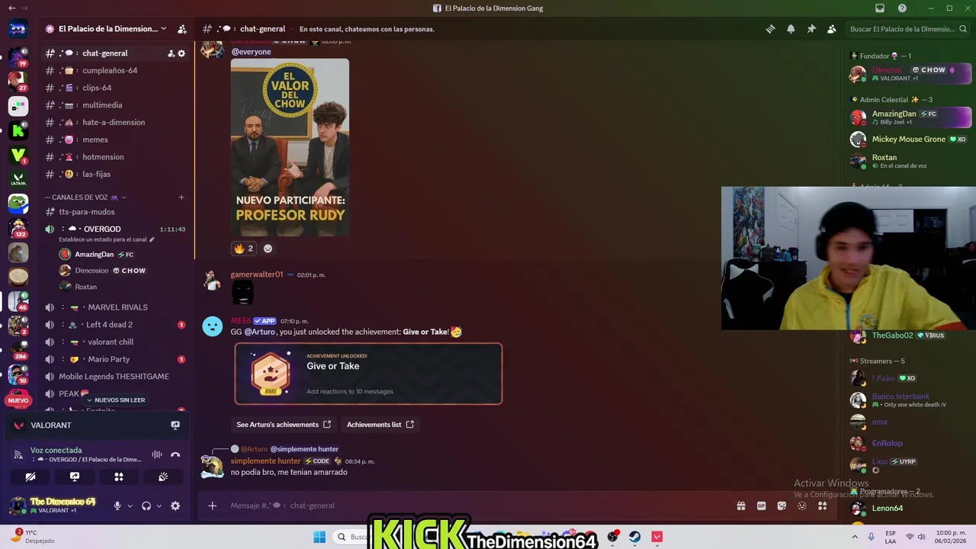Jump to NUEVOS SIN LEER unread
976x549 pixels.
click(115, 400)
